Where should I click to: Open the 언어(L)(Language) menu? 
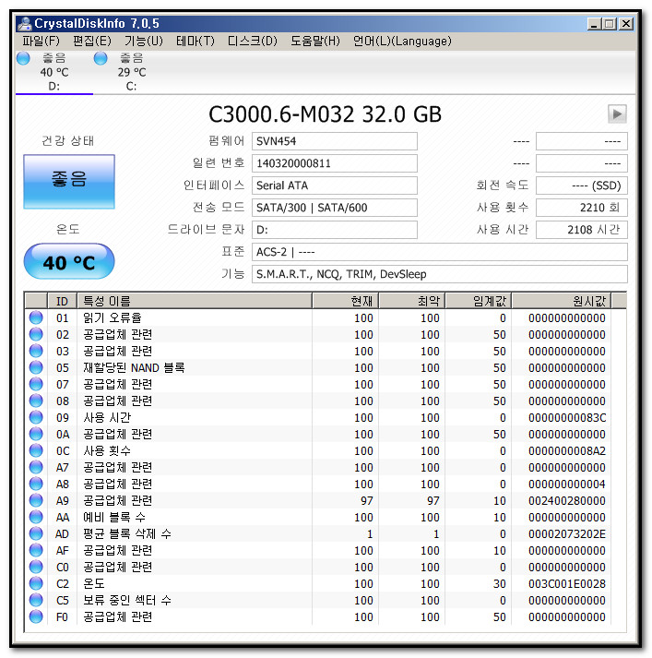coord(402,42)
